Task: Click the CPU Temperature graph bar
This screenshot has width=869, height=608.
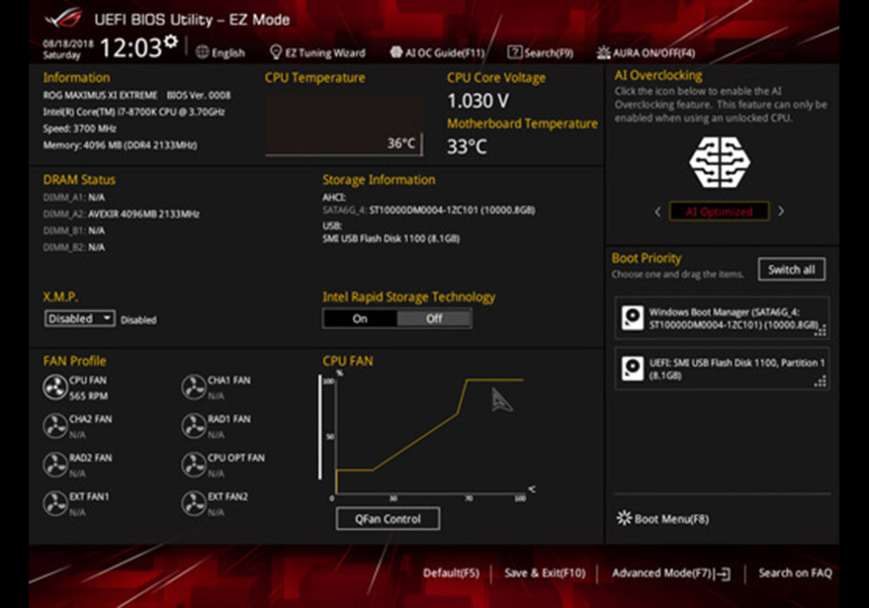Action: 343,125
